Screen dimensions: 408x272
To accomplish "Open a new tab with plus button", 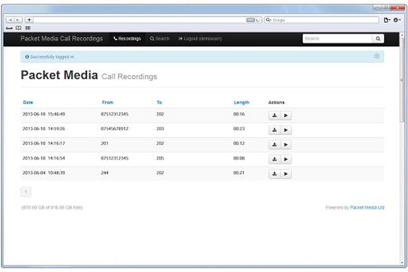I will 29,20.
